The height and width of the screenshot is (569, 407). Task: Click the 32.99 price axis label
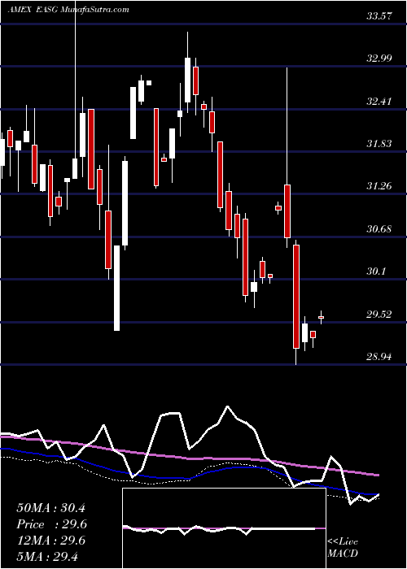click(379, 58)
